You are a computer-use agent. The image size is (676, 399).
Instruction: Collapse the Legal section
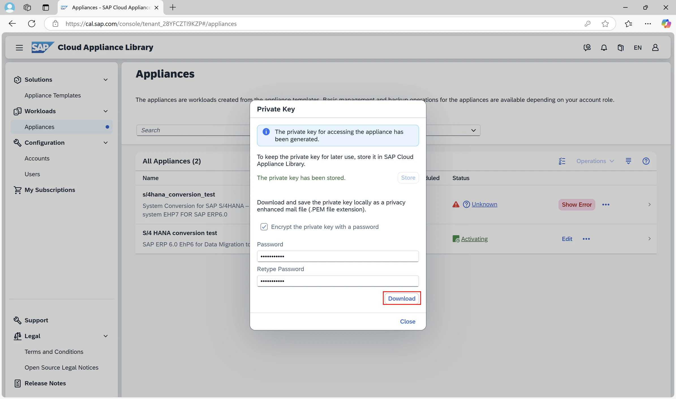(106, 336)
